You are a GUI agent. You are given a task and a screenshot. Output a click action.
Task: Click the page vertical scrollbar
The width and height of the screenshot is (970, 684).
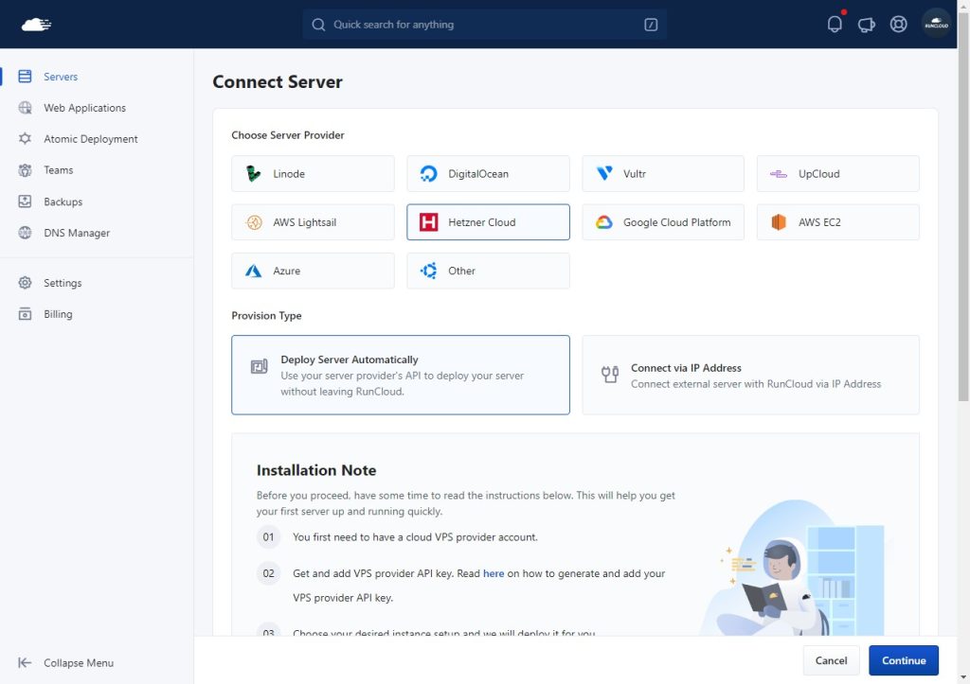(x=963, y=237)
